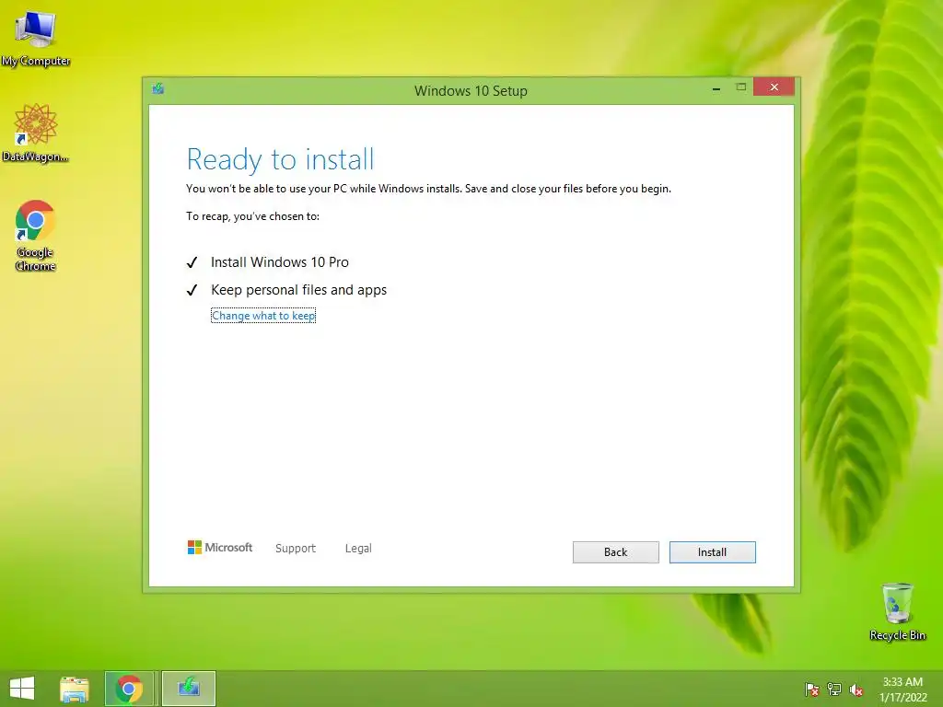Click the 'Ready to install' heading
The image size is (943, 707).
(280, 159)
